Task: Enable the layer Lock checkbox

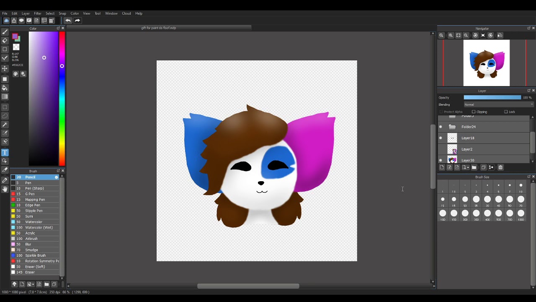Action: 506,112
